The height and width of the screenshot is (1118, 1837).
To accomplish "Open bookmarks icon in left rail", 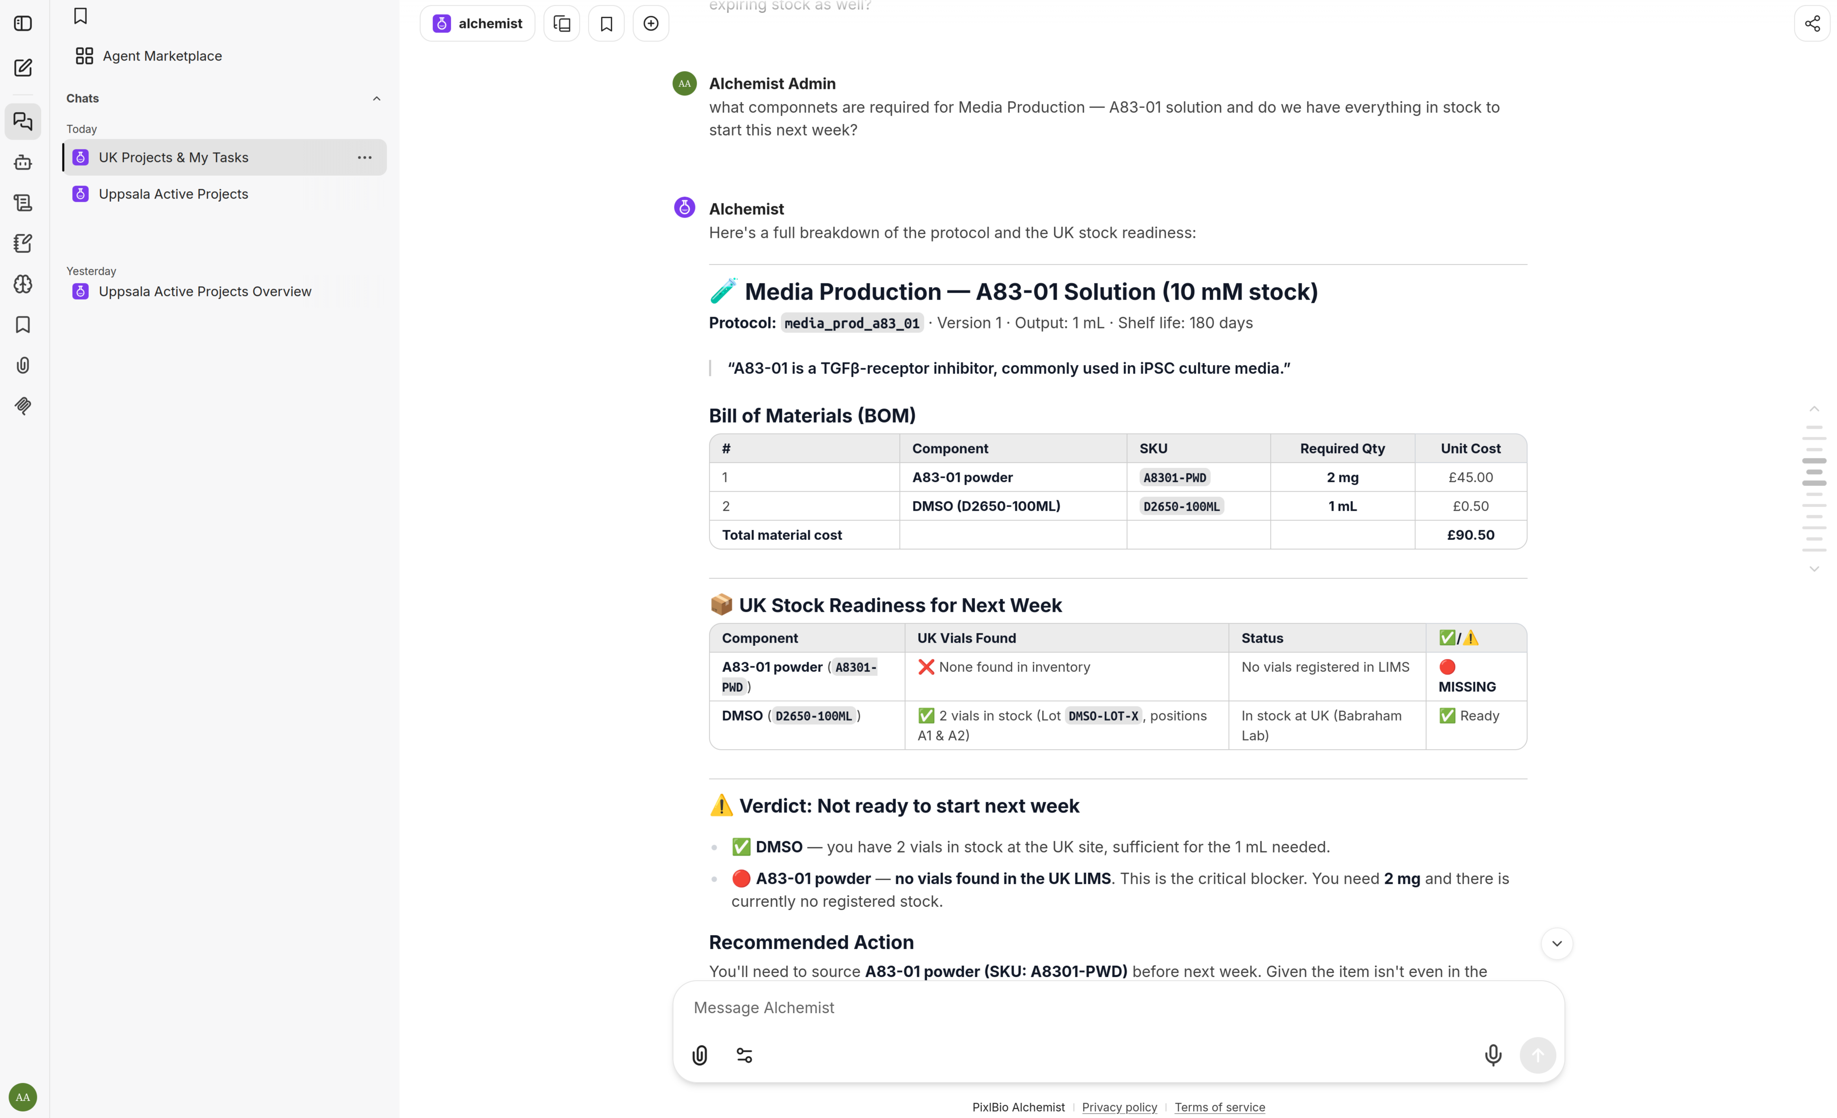I will 23,324.
